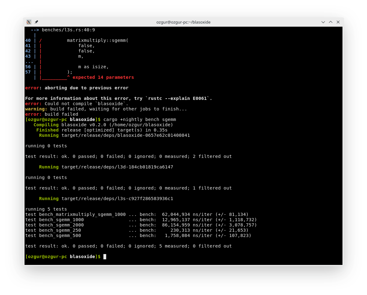Click the green Finished status word
This screenshot has height=295, width=367.
click(47, 130)
